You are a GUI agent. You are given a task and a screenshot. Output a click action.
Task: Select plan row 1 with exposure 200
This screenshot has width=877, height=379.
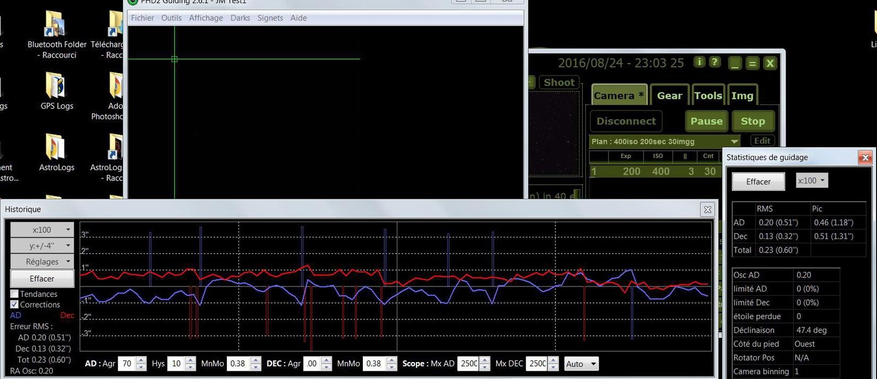tap(654, 171)
